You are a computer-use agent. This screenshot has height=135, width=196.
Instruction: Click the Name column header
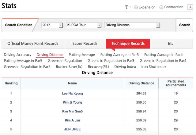tap(72, 83)
